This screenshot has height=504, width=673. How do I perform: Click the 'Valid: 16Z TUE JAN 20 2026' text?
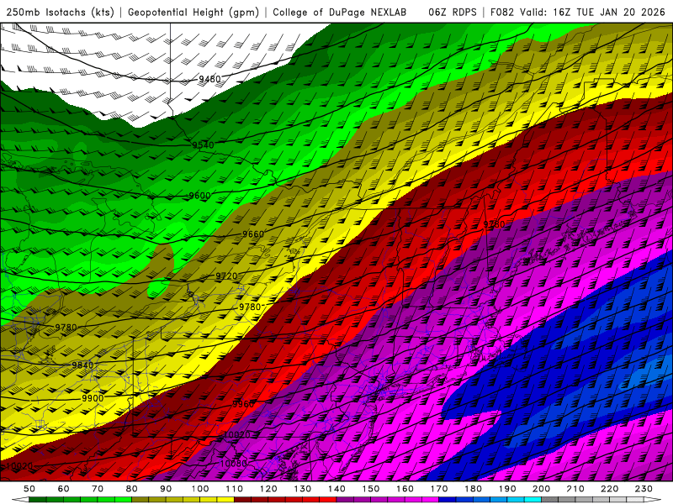pos(592,12)
